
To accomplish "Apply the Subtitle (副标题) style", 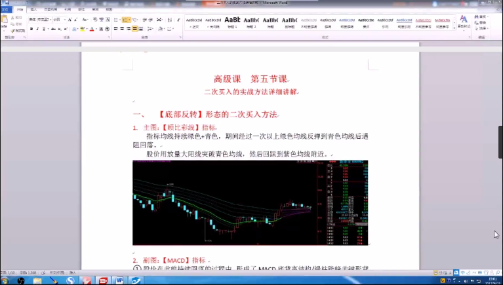I will tap(289, 22).
